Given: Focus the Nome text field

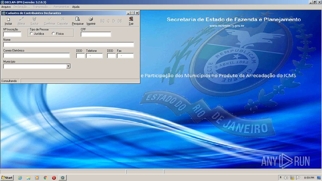Looking at the screenshot, I should pyautogui.click(x=68, y=44).
